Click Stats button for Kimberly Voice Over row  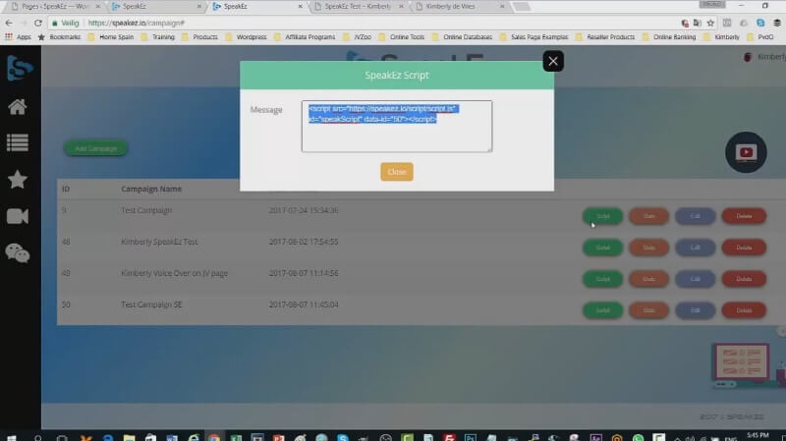pos(648,279)
